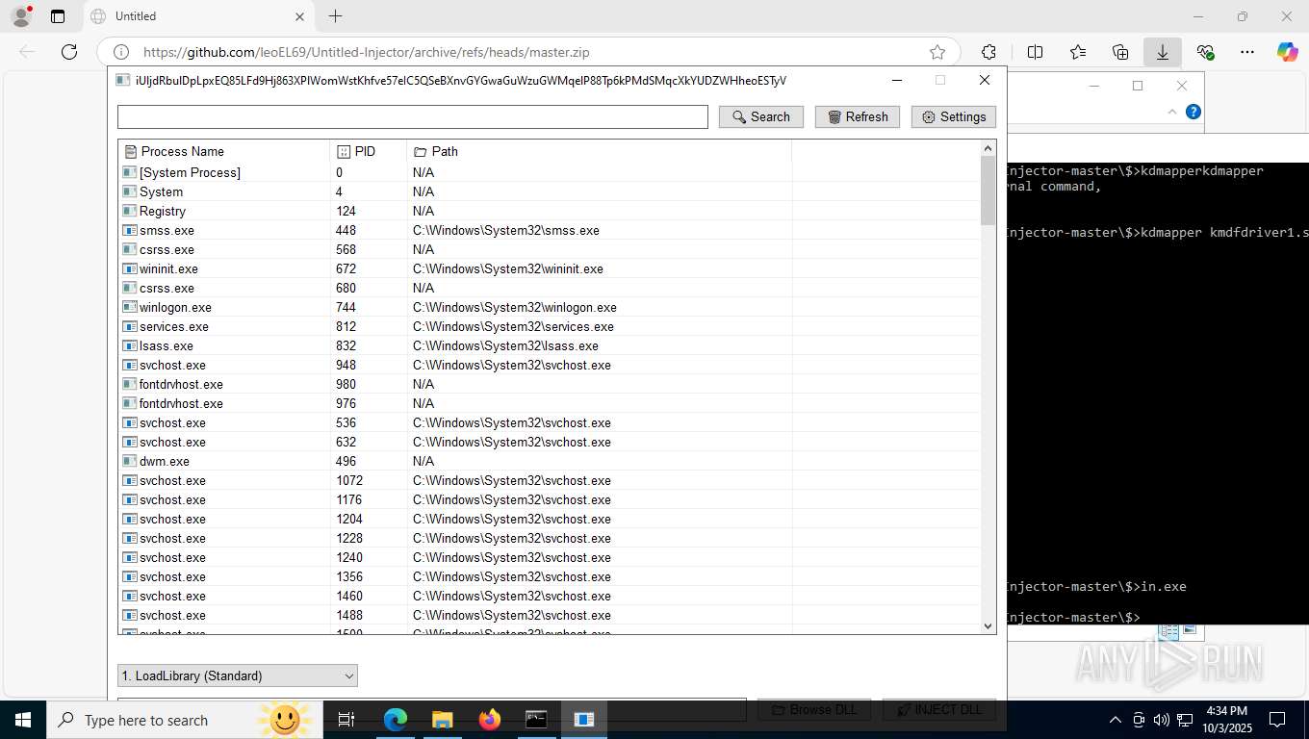
Task: Click the GitHub URL address bar
Action: [529, 52]
